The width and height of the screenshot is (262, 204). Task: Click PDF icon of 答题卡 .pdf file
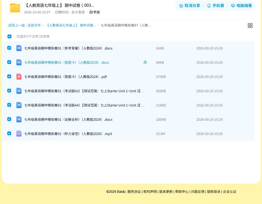pyautogui.click(x=19, y=77)
